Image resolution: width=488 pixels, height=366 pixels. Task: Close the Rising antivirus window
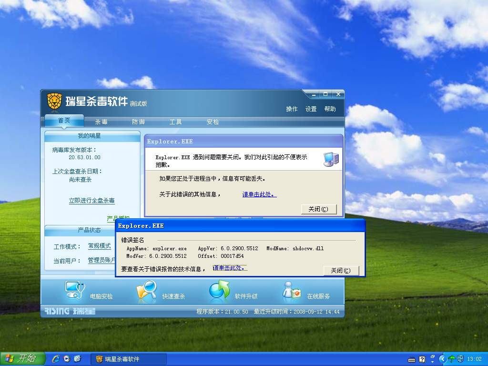[x=338, y=94]
